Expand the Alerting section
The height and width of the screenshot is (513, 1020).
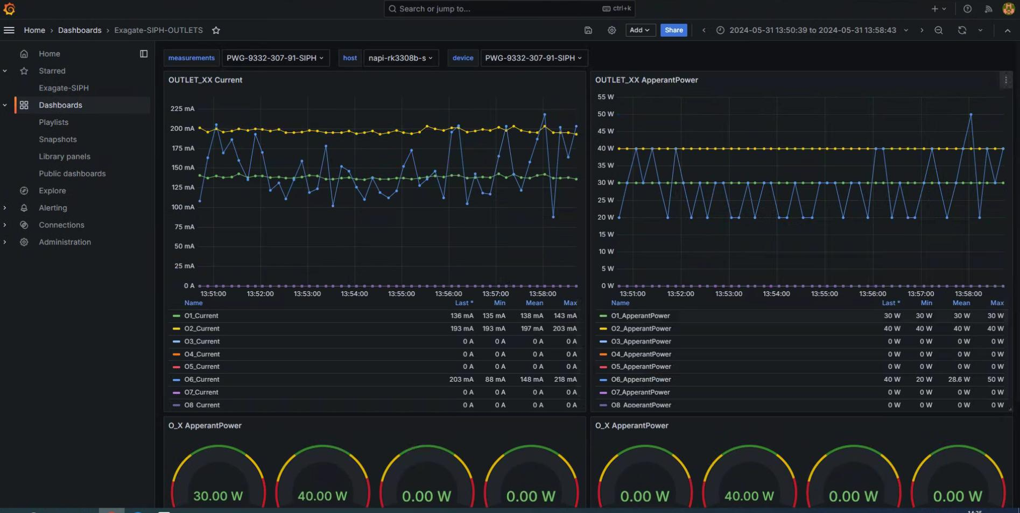click(5, 208)
